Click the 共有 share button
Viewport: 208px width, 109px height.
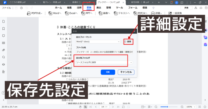[186, 8]
